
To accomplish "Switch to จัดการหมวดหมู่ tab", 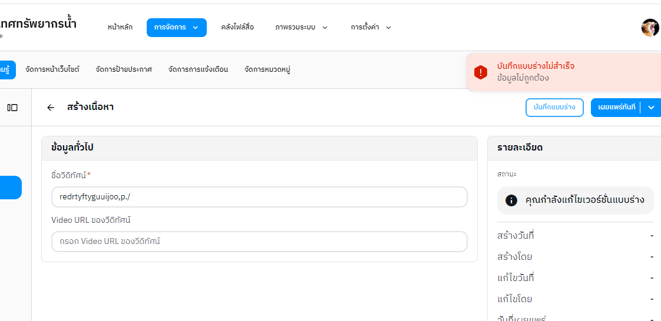I will pos(267,69).
